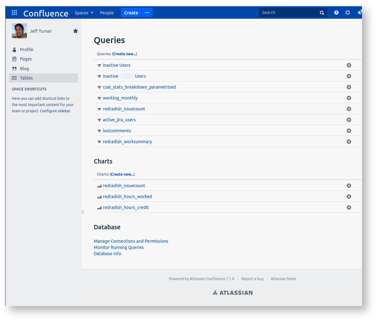377x321 pixels.
Task: Remove the worklog_monthly query
Action: (x=349, y=98)
